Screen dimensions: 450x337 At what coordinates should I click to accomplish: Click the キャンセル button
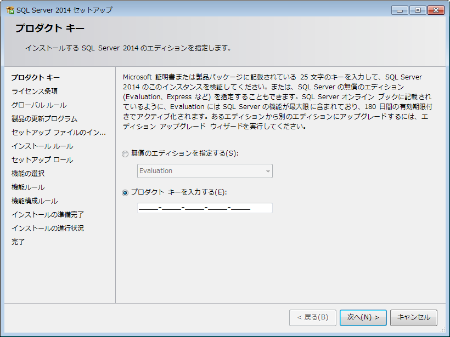[x=414, y=317]
